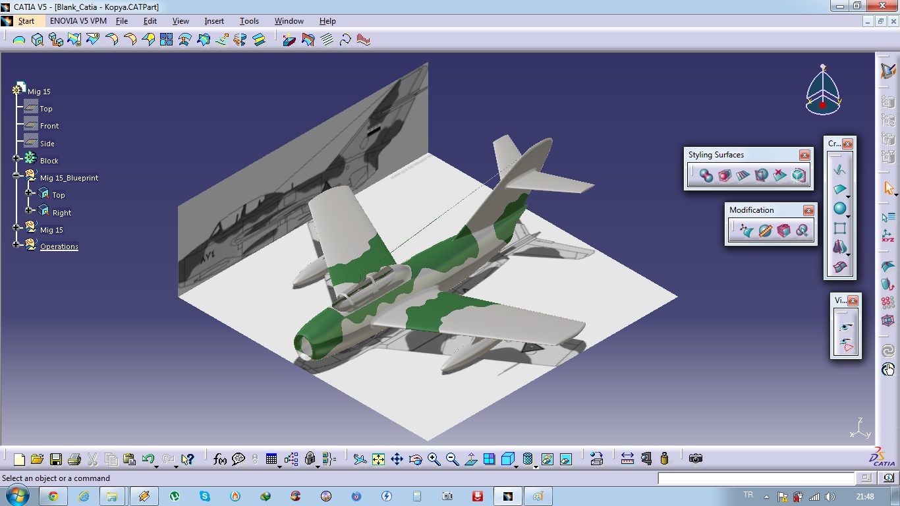Image resolution: width=900 pixels, height=506 pixels.
Task: Click the Measure Between icon
Action: (627, 459)
